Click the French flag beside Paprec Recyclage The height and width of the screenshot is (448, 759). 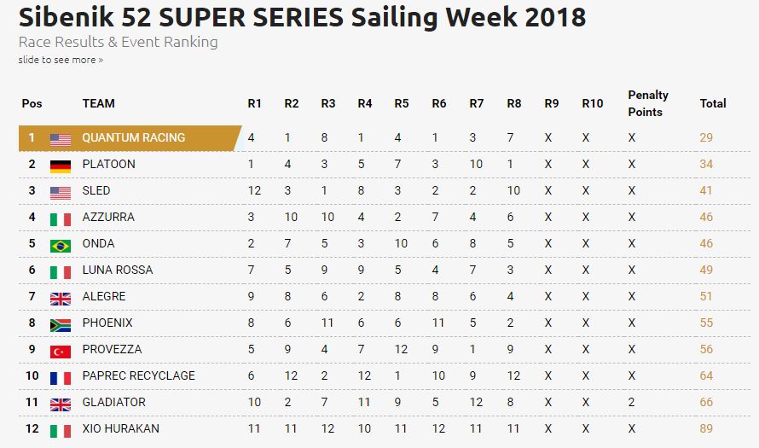pyautogui.click(x=61, y=378)
